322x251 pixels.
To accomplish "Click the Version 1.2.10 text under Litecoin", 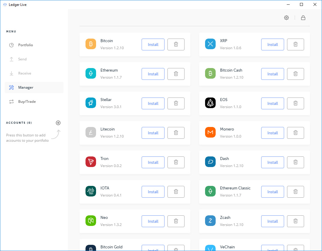I will (112, 136).
